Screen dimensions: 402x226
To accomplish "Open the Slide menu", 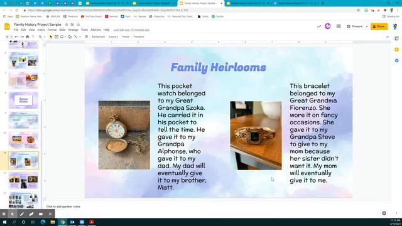I will pyautogui.click(x=62, y=30).
